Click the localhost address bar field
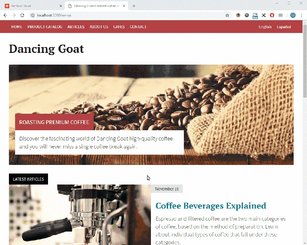 (x=129, y=15)
